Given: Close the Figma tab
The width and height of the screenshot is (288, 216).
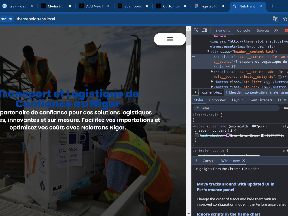Looking at the screenshot, I should (x=223, y=6).
